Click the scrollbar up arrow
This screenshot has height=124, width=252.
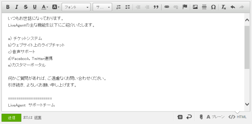247,20
